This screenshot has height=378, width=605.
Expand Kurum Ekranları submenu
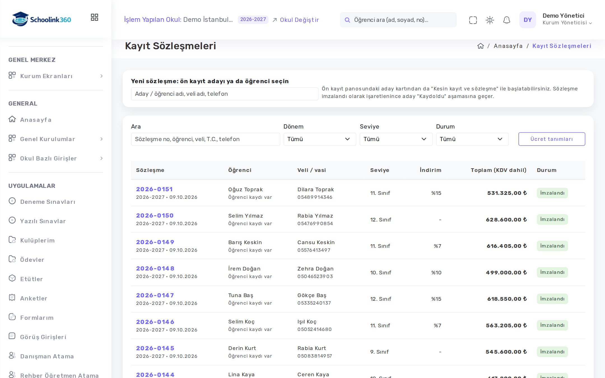pos(56,76)
